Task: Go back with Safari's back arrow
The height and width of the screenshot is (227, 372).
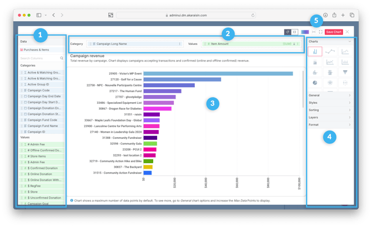Action: tap(54, 15)
